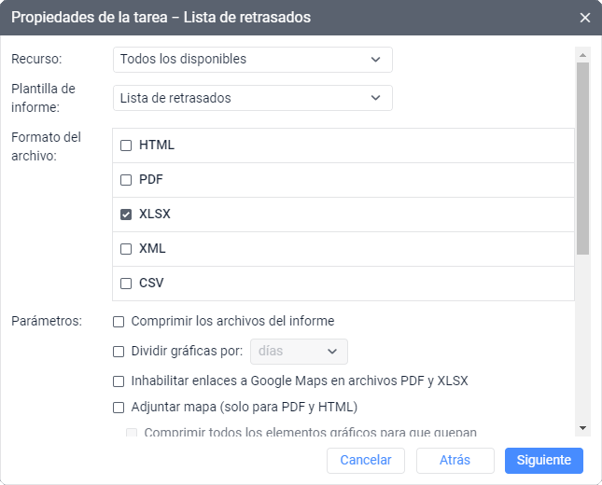Toggle Comprimir todos los elementos gráficos checkbox
The width and height of the screenshot is (602, 485).
tap(132, 433)
